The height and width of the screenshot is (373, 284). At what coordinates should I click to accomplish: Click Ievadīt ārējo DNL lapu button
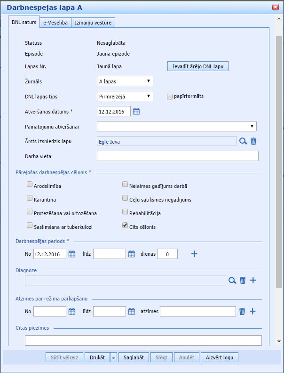pyautogui.click(x=197, y=66)
